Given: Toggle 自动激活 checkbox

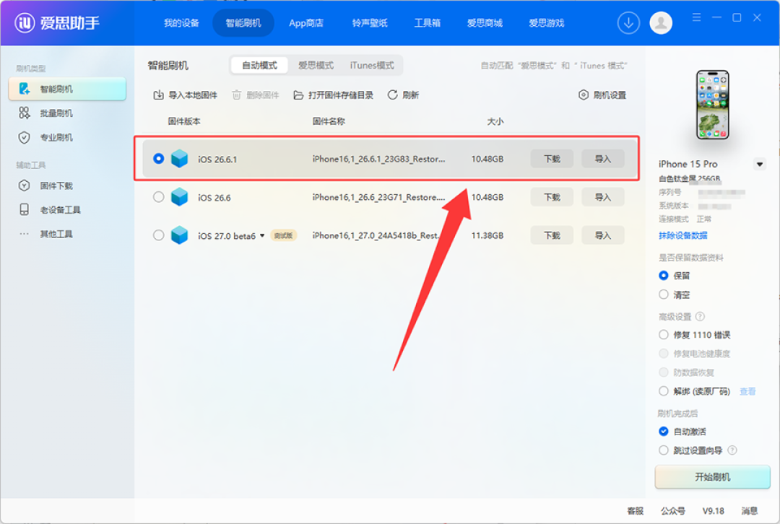Looking at the screenshot, I should click(x=664, y=432).
